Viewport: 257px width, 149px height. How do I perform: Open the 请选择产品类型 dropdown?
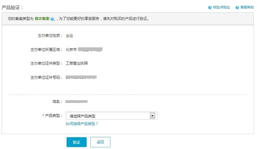[x=108, y=116]
